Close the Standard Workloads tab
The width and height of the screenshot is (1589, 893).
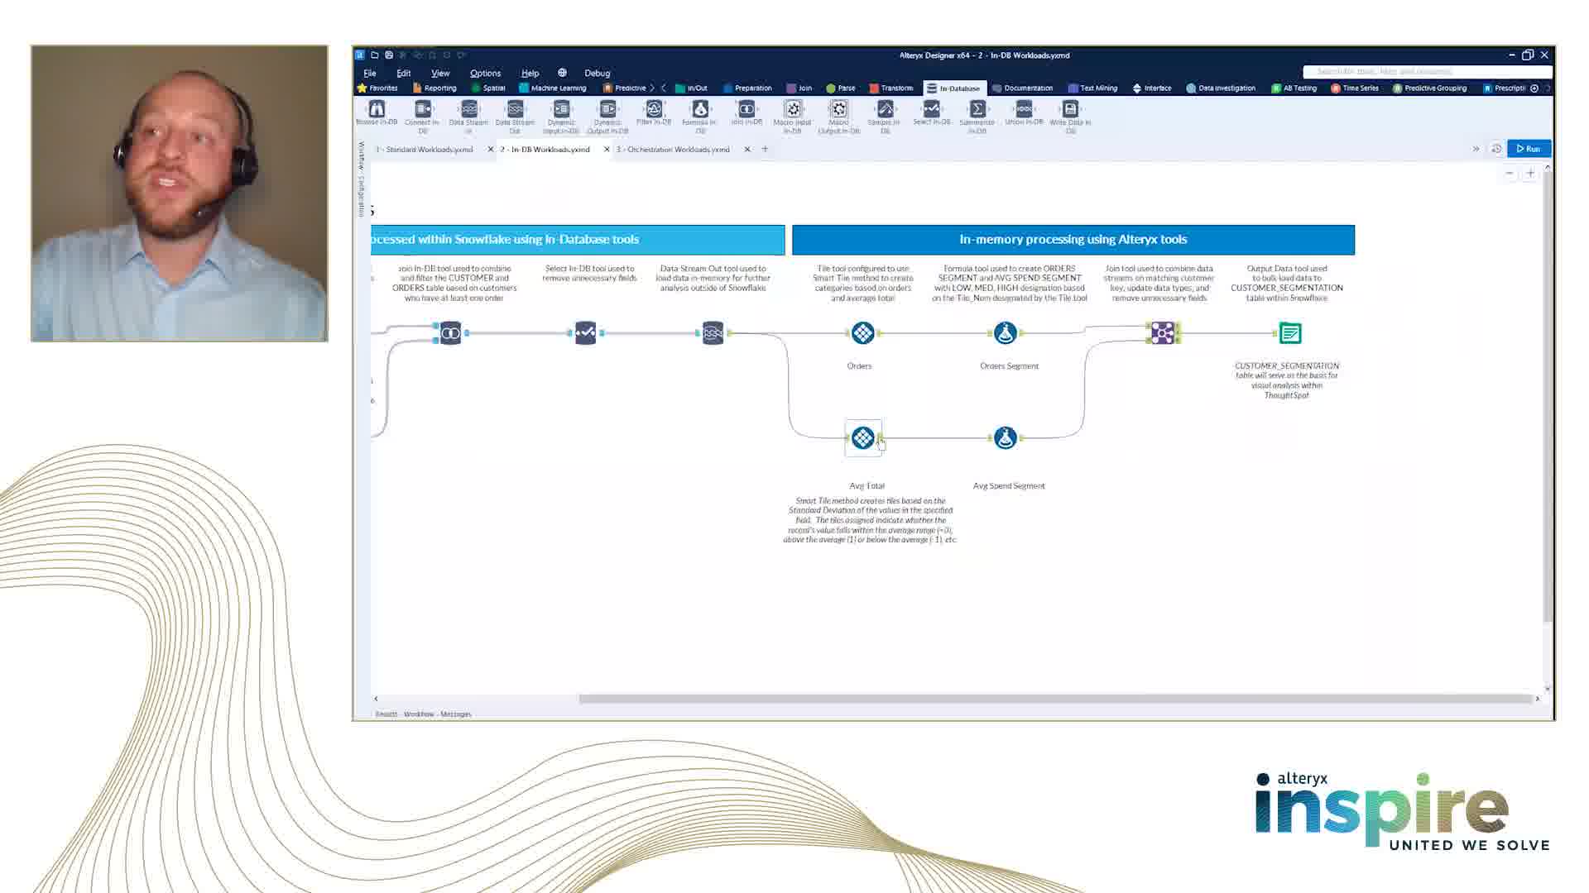click(490, 150)
